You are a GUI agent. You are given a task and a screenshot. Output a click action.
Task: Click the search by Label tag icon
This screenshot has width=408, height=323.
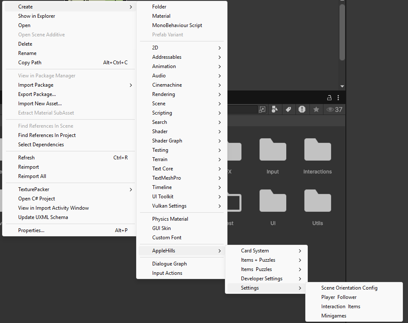pyautogui.click(x=289, y=109)
